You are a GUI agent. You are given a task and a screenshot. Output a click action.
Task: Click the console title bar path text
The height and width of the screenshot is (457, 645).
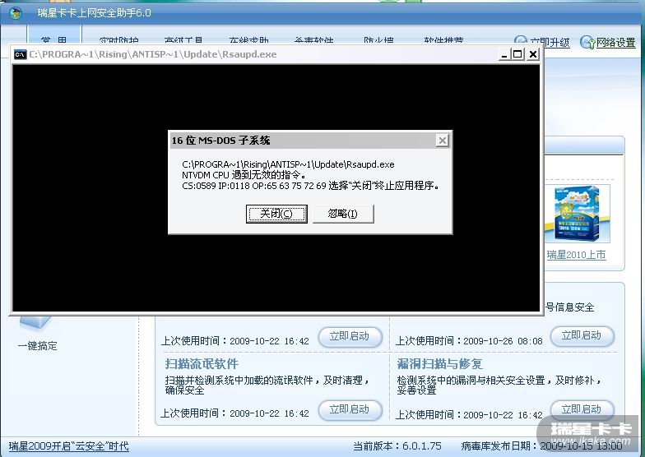click(x=153, y=54)
